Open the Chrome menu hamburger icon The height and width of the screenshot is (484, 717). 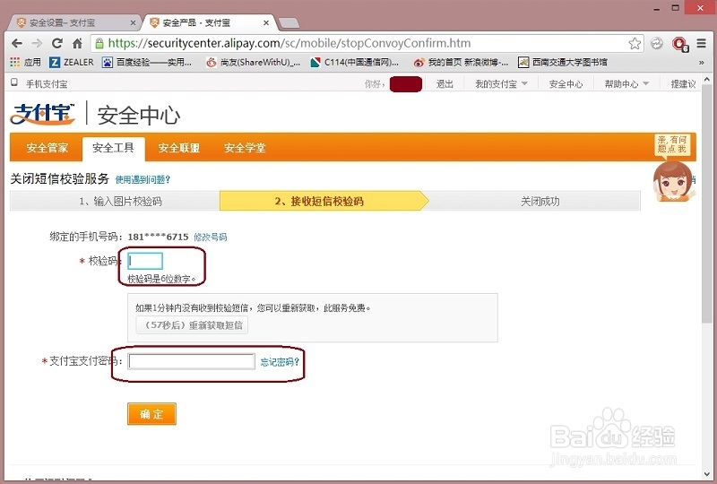pyautogui.click(x=701, y=43)
